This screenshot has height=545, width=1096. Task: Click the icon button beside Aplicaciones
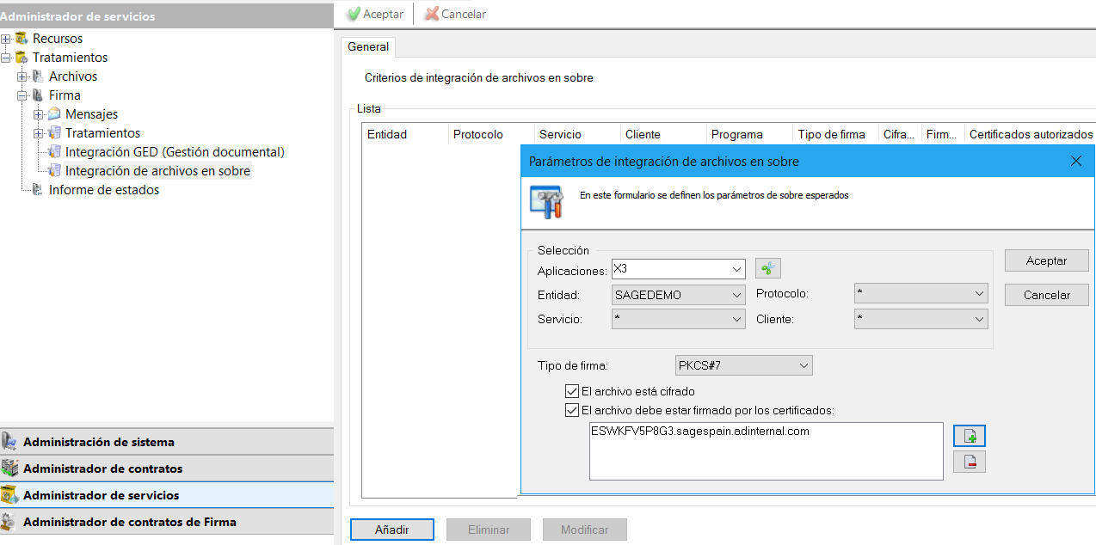(767, 268)
